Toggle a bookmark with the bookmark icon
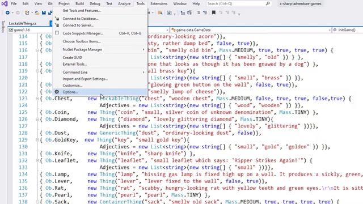Screen dimensions: 363x204 [x=214, y=12]
